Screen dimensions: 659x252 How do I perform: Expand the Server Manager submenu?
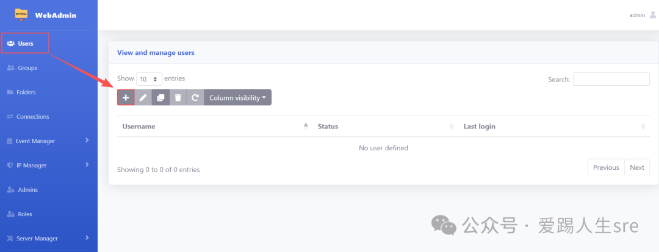(87, 238)
